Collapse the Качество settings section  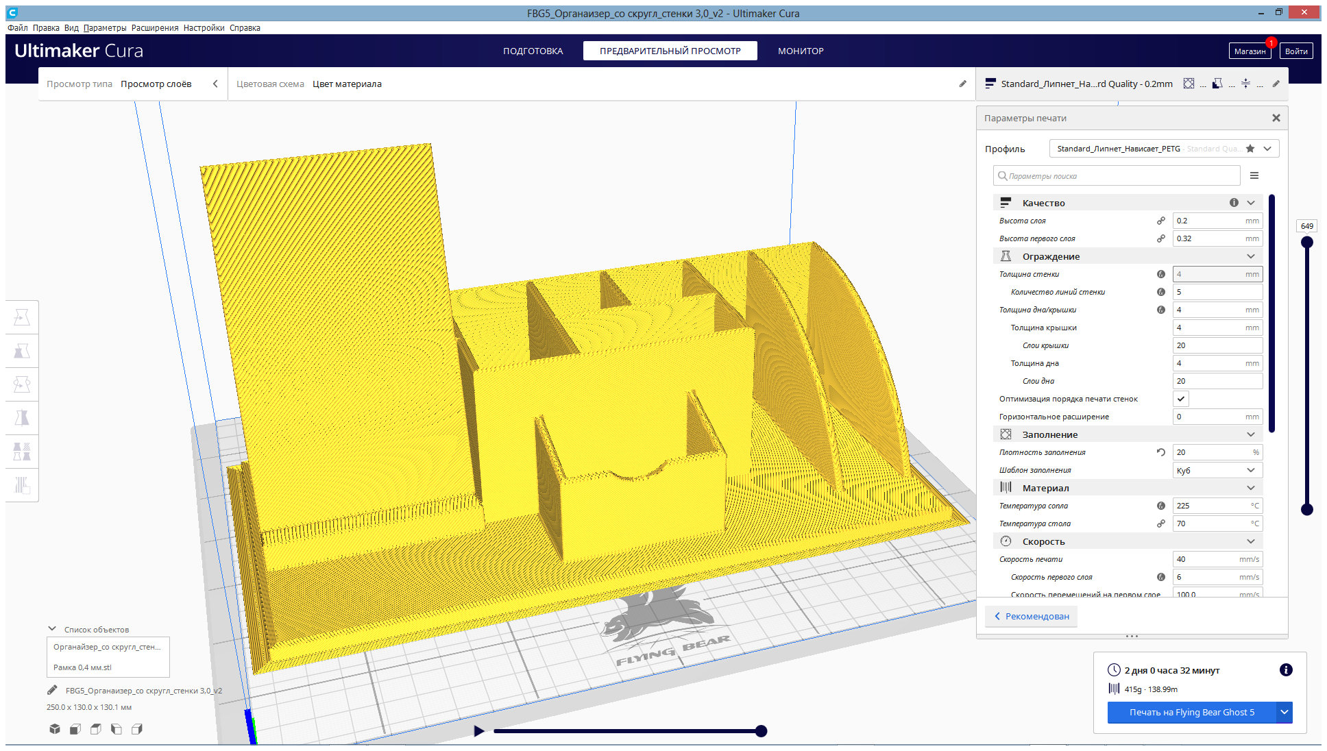pos(1251,203)
